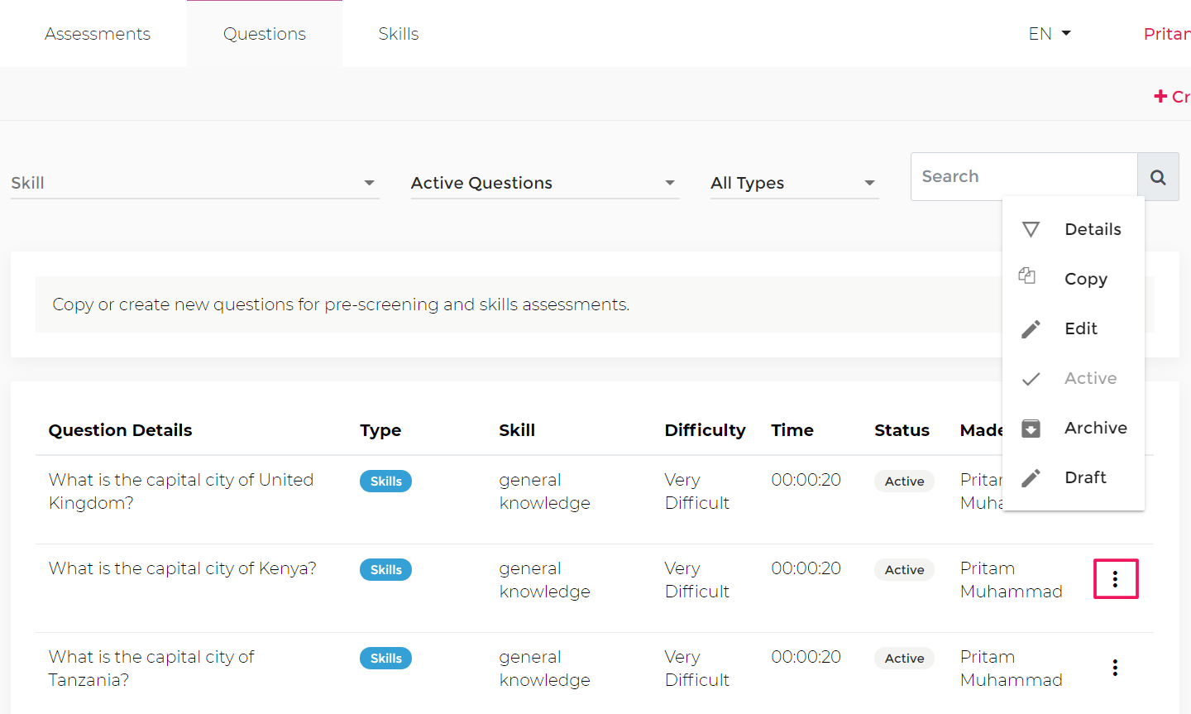The height and width of the screenshot is (714, 1191).
Task: Switch to the Assessments tab
Action: click(x=98, y=34)
